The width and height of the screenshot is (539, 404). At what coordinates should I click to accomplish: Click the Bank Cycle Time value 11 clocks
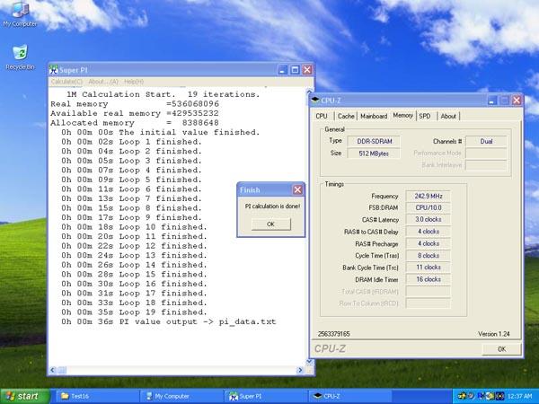click(x=429, y=268)
